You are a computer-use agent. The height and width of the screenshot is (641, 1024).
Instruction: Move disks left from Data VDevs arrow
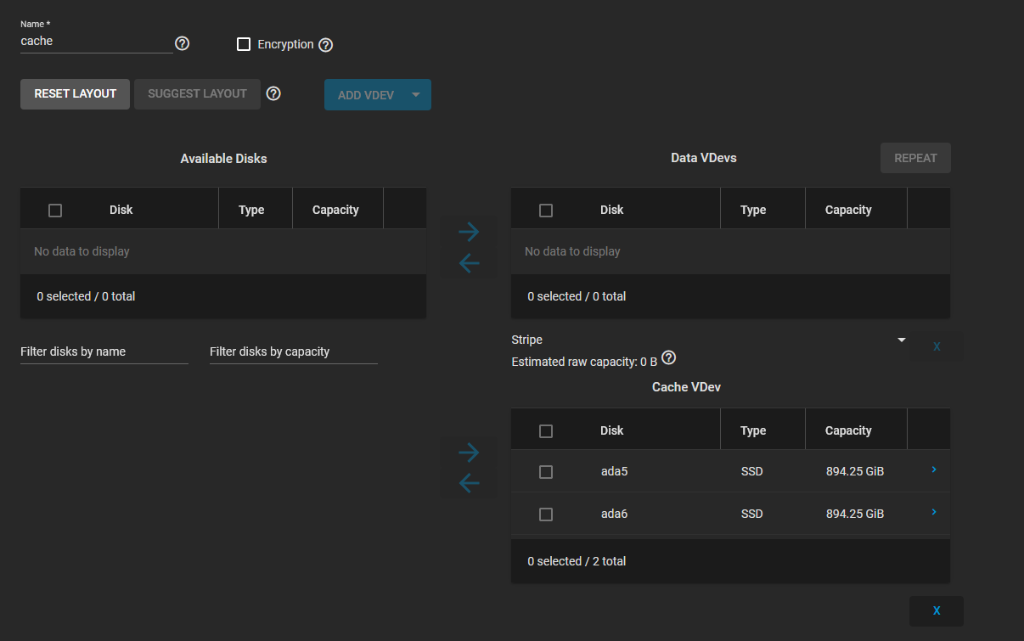tap(469, 263)
